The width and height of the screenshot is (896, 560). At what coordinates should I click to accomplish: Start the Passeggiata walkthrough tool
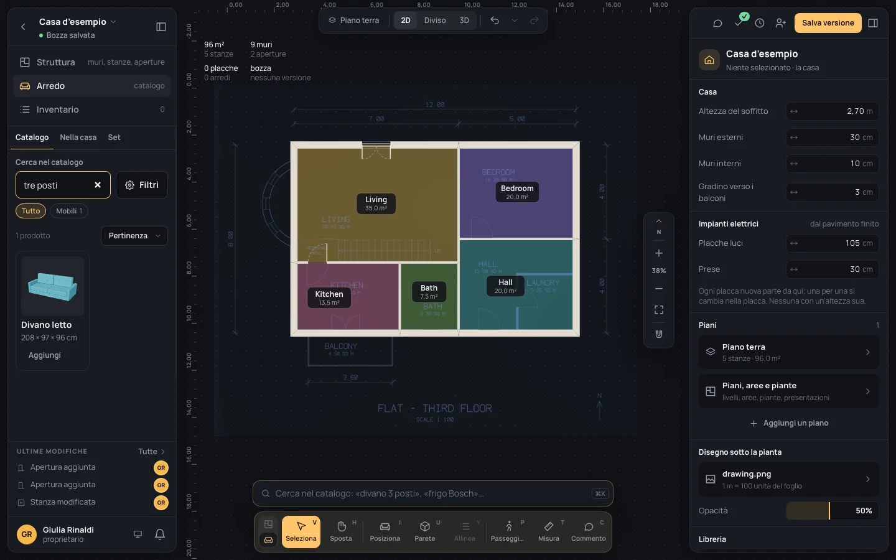(x=508, y=531)
